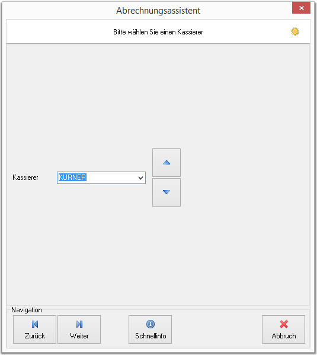Select previous cashier with the up arrow button
The height and width of the screenshot is (355, 317).
click(166, 163)
